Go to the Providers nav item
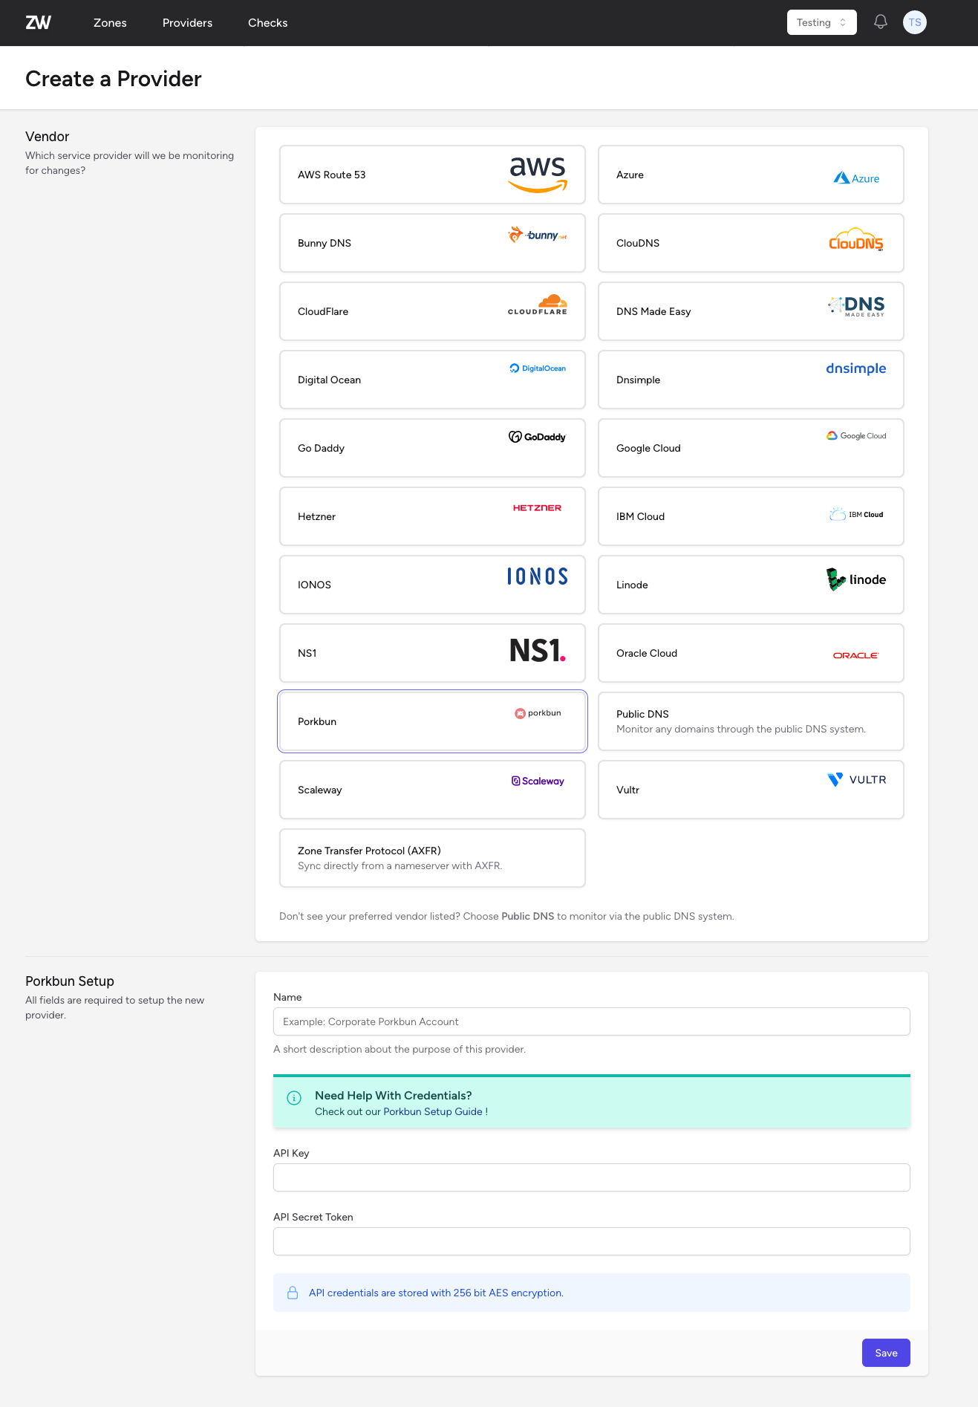 187,23
